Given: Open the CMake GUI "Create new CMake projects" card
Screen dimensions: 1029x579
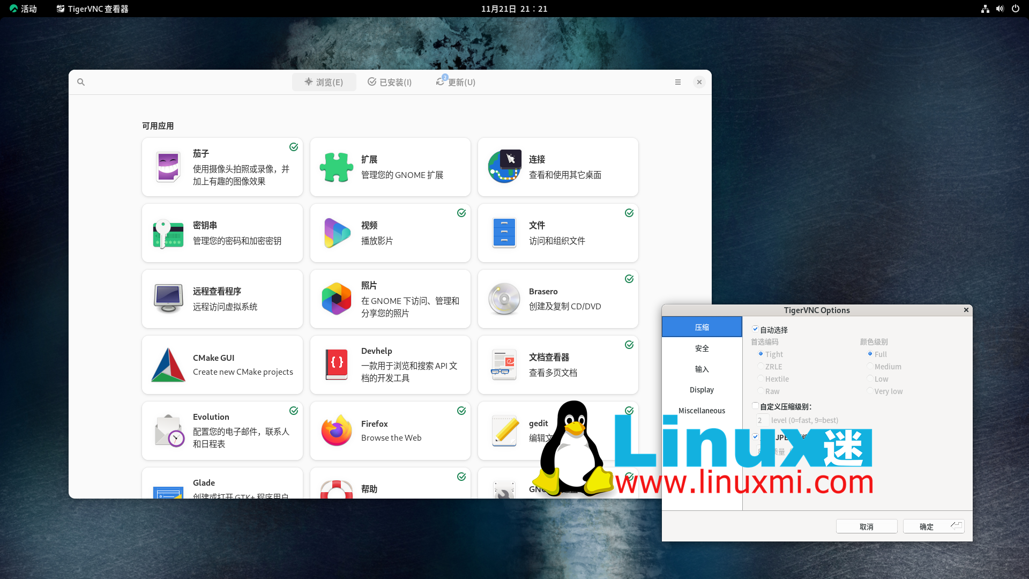Looking at the screenshot, I should pyautogui.click(x=222, y=365).
